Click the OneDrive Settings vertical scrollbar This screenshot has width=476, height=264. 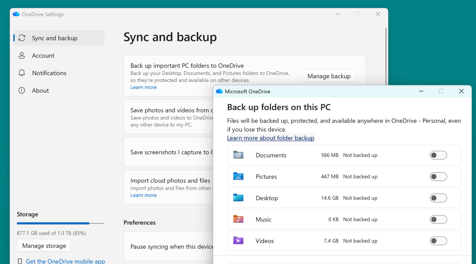coord(386,56)
